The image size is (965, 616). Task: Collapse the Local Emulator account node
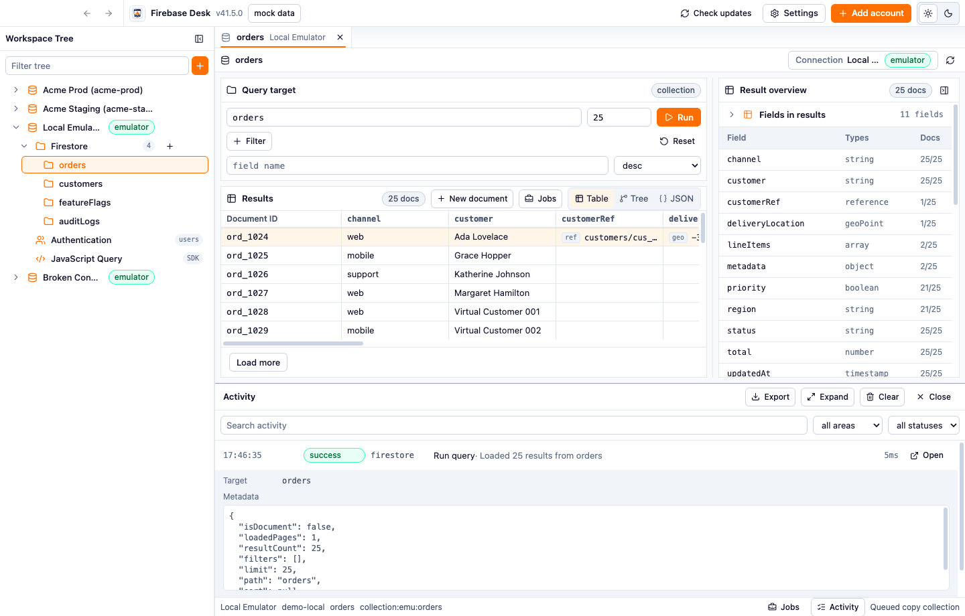point(16,127)
